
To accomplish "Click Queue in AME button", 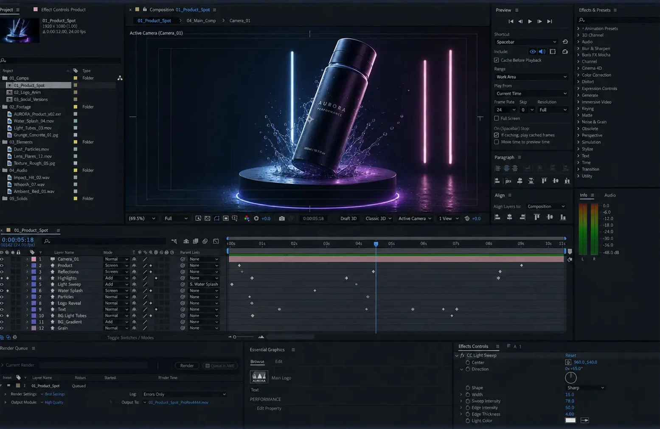I will coord(220,366).
